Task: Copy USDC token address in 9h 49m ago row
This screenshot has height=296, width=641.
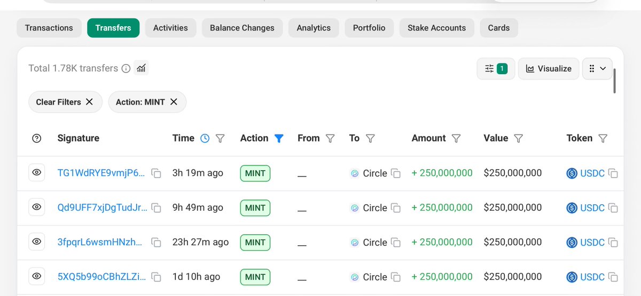Action: click(613, 208)
